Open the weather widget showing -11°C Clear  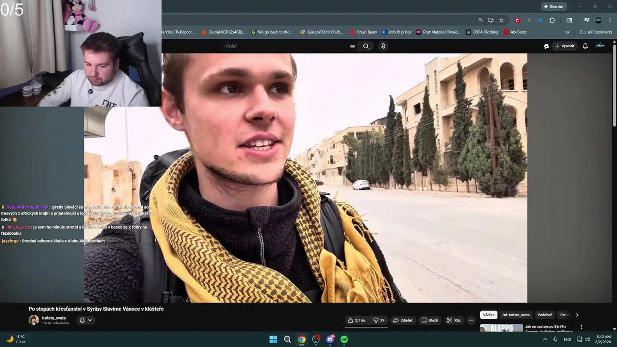pos(15,339)
